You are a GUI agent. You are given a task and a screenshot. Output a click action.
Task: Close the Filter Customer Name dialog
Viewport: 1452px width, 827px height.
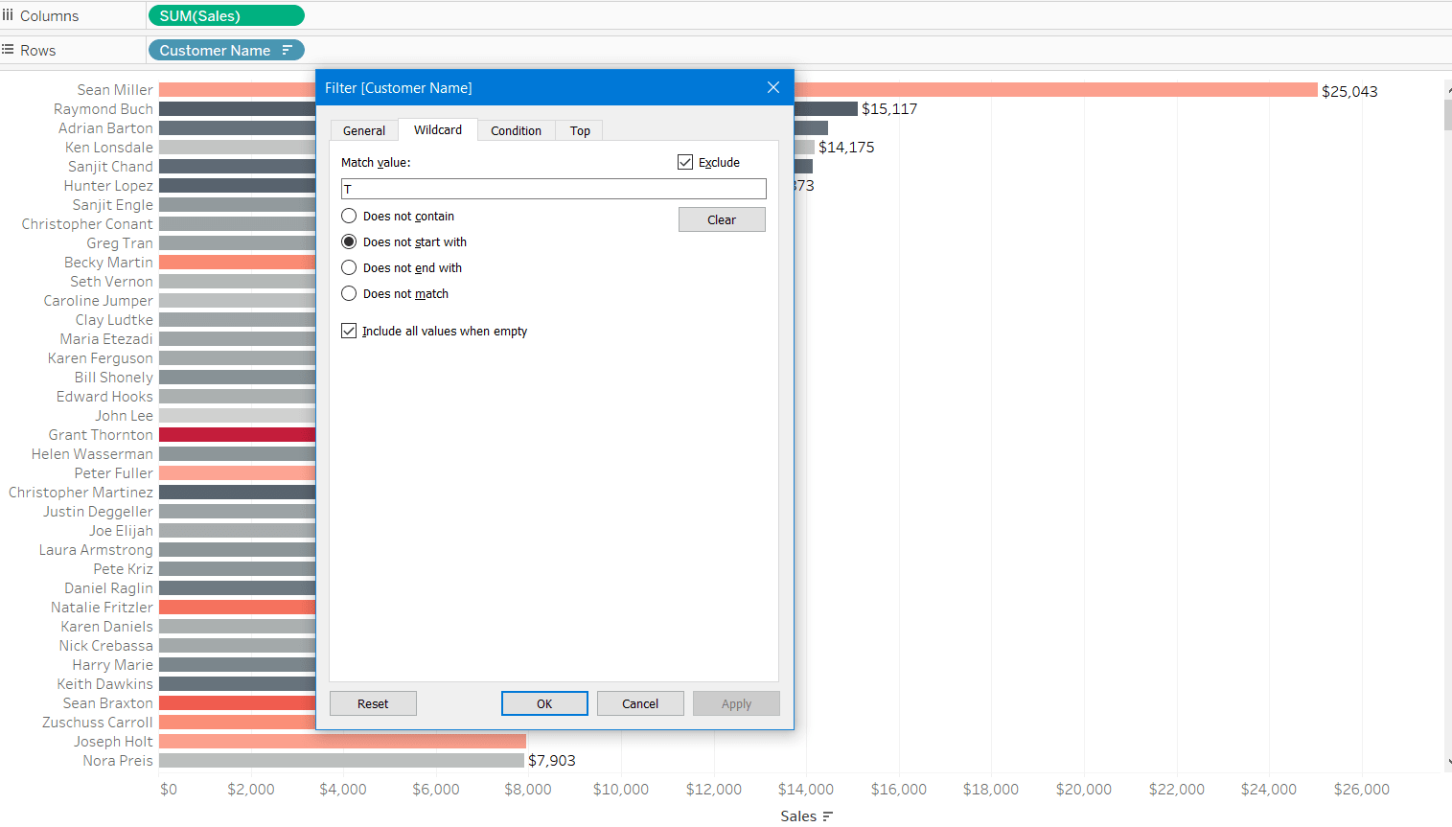[x=773, y=87]
